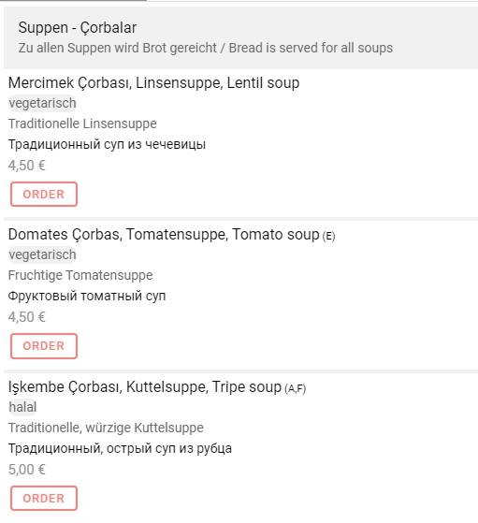Viewport: 478px width, 523px height.
Task: Click the Traditionelle Linsensuppe description
Action: point(82,123)
